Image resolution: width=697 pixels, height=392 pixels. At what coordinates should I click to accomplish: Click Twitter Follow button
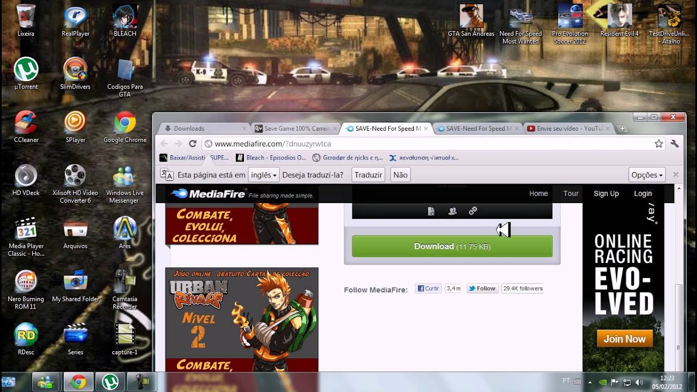tap(482, 289)
